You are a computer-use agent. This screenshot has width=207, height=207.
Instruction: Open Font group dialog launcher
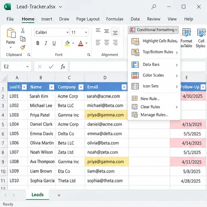(x=89, y=55)
